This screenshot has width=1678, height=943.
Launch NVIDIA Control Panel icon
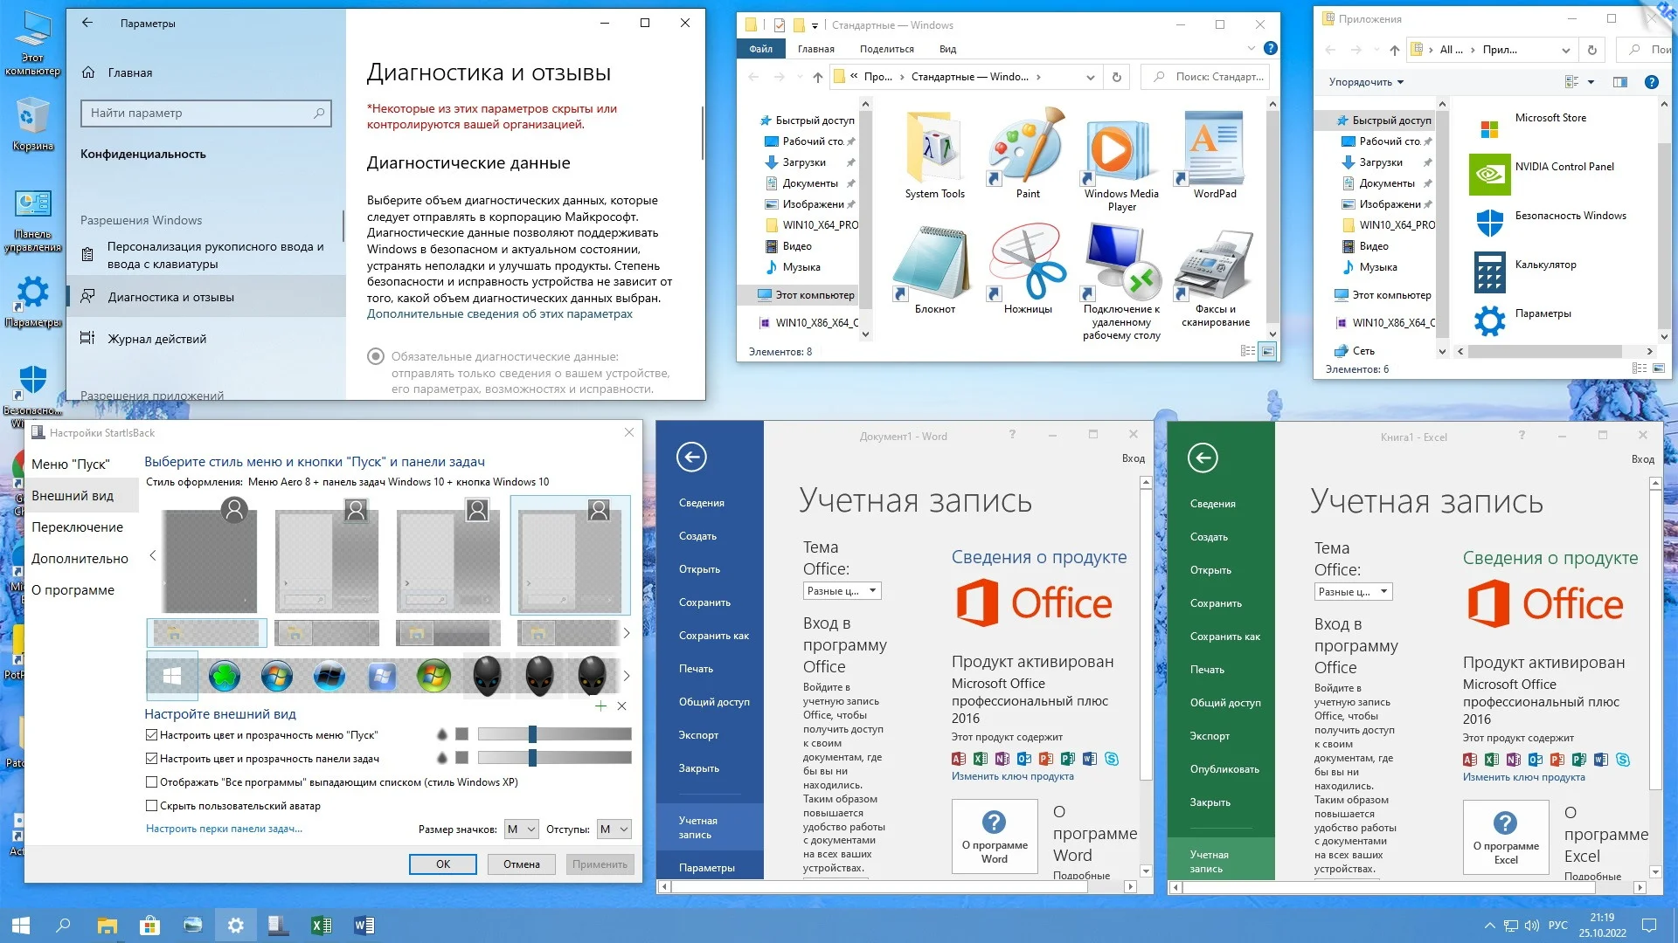(x=1489, y=173)
